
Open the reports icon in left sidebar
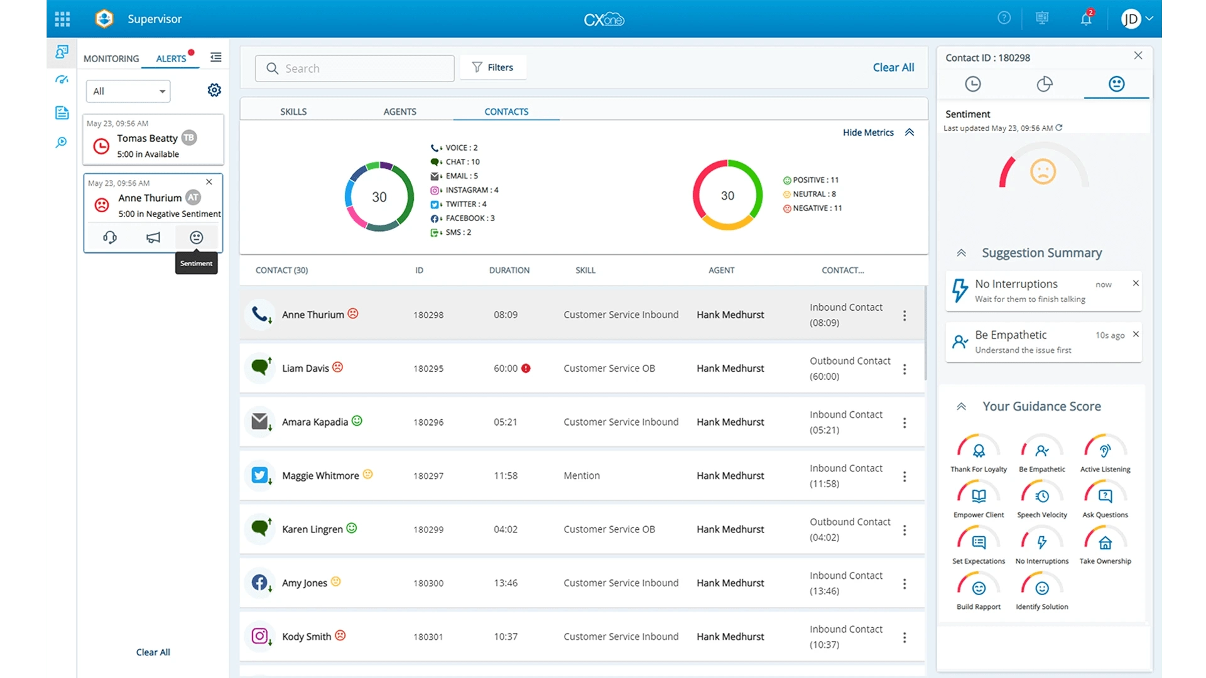(62, 113)
